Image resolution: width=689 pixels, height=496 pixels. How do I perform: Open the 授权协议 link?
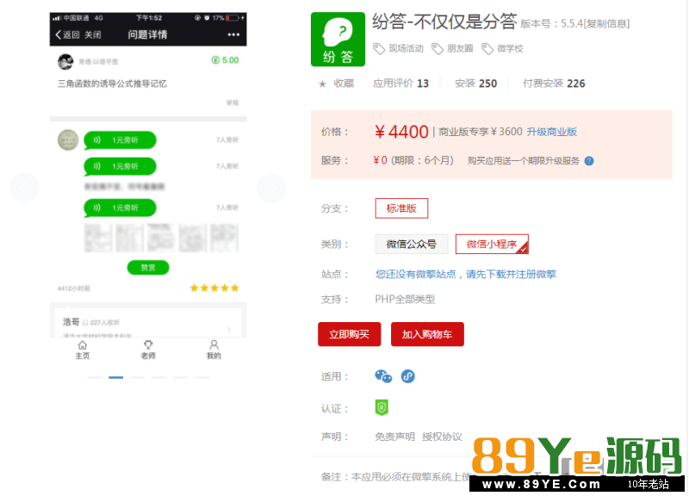442,437
